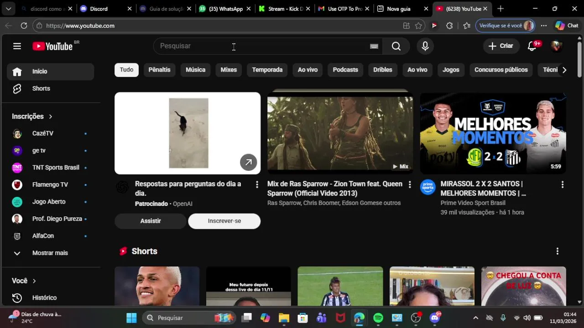The width and height of the screenshot is (584, 328).
Task: Select the Música filter chip
Action: click(x=195, y=70)
